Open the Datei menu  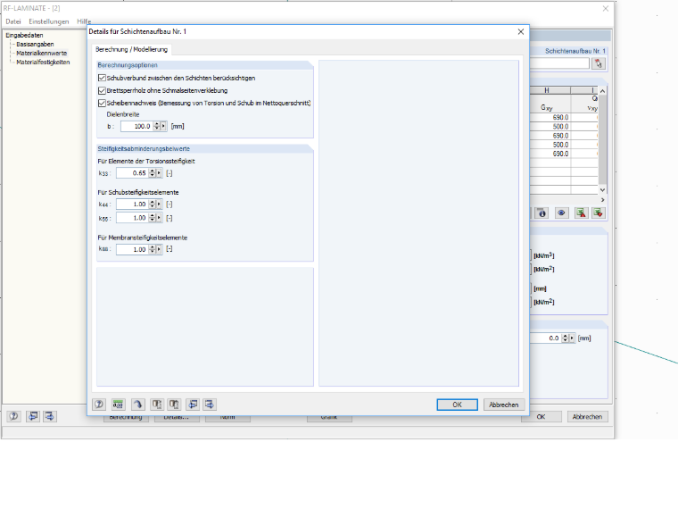click(13, 21)
